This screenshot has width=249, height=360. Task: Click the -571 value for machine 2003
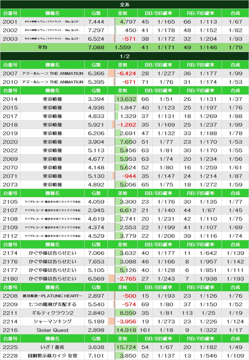pyautogui.click(x=129, y=39)
